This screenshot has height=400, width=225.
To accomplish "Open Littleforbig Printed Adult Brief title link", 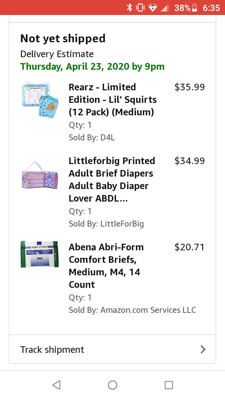I will pyautogui.click(x=112, y=179).
